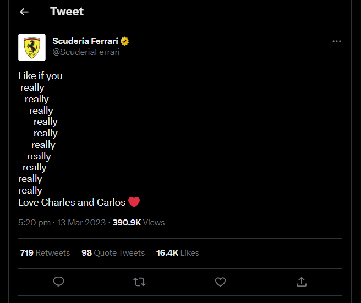Click the 13 Mar 2023 date

tap(81, 223)
